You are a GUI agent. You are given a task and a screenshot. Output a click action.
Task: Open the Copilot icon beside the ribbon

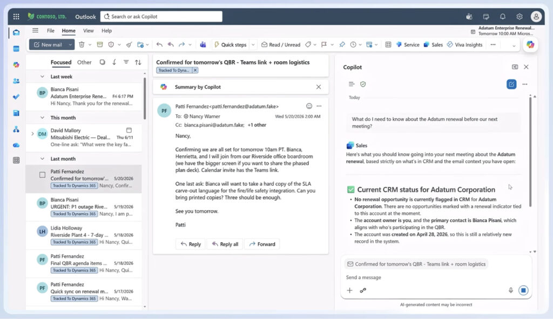530,45
